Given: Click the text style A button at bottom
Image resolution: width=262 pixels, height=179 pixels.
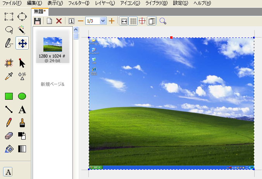Looking at the screenshot, I should [x=8, y=172].
